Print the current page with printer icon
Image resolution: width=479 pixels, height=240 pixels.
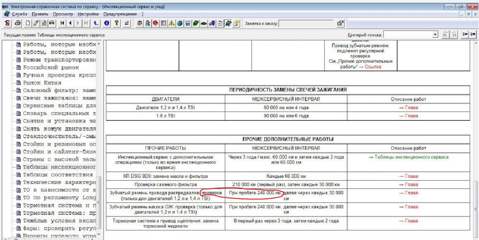18,24
